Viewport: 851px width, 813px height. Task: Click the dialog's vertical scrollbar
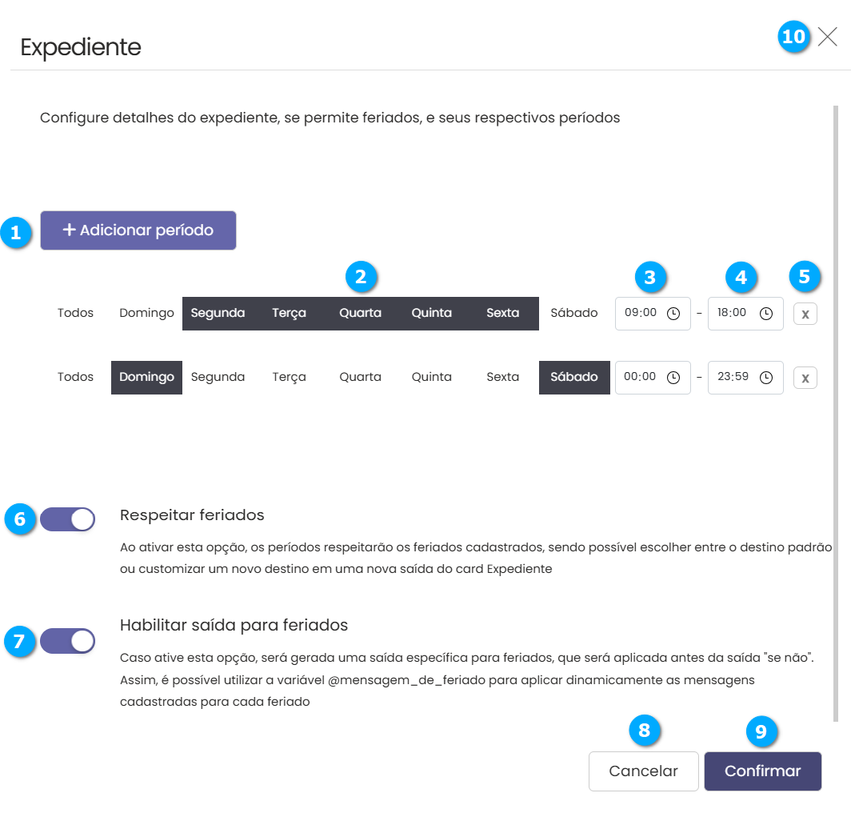(837, 400)
